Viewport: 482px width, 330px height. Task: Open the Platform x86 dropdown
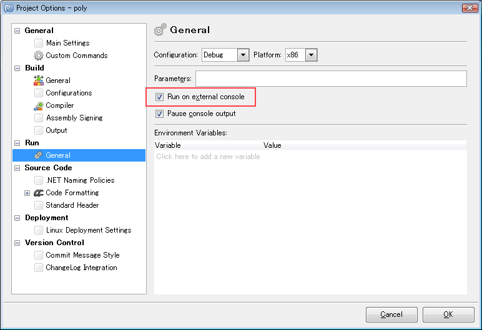(311, 55)
